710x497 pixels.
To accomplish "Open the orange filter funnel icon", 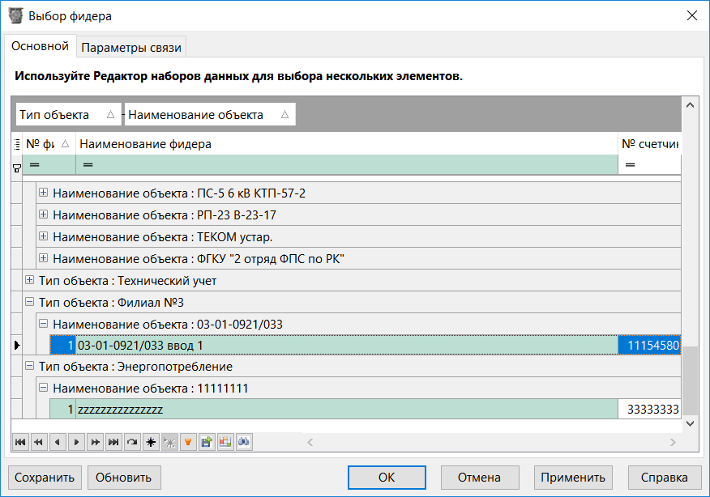I will point(188,442).
